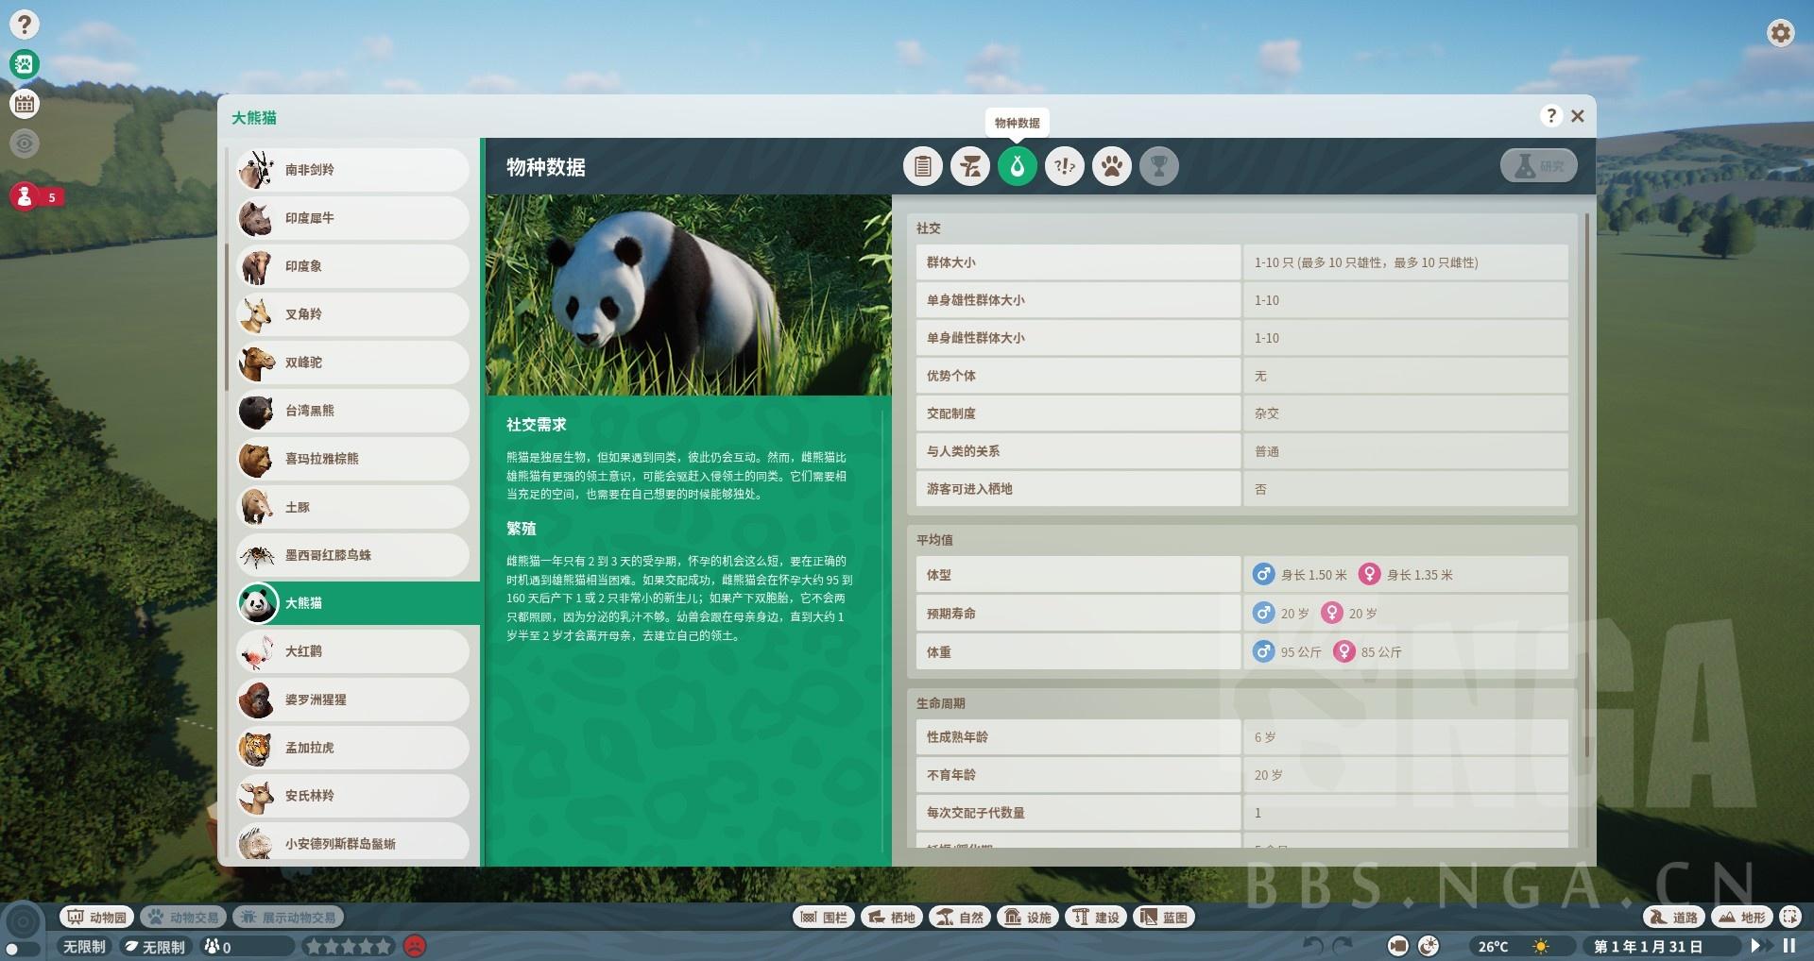Click the giant panda photo thumbnail
Viewport: 1814px width, 961px height.
[x=689, y=295]
